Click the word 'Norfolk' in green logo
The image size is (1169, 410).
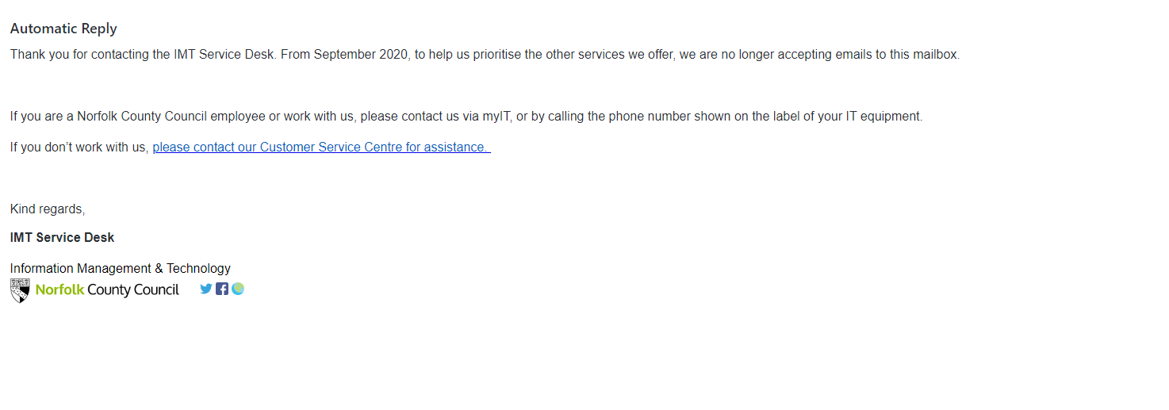pyautogui.click(x=59, y=290)
